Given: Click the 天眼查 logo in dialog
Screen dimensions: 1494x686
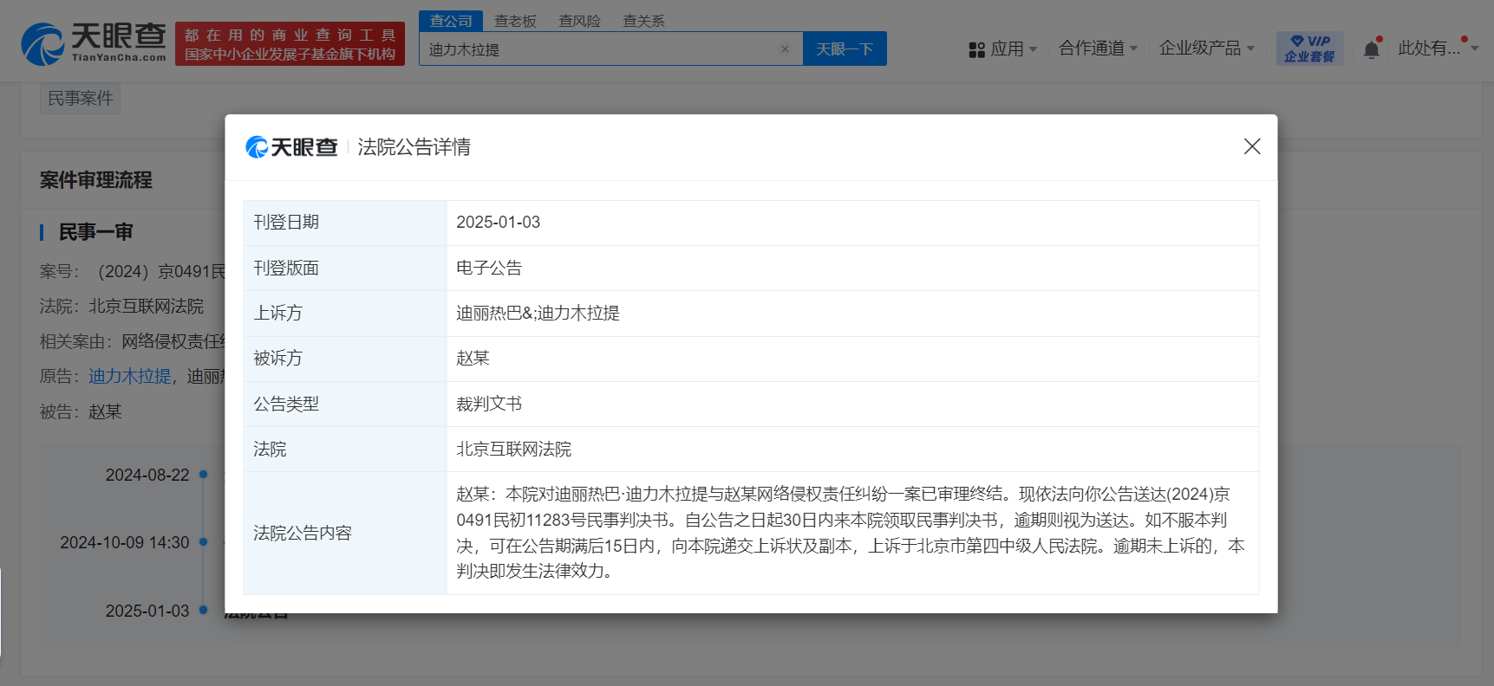Looking at the screenshot, I should [291, 147].
